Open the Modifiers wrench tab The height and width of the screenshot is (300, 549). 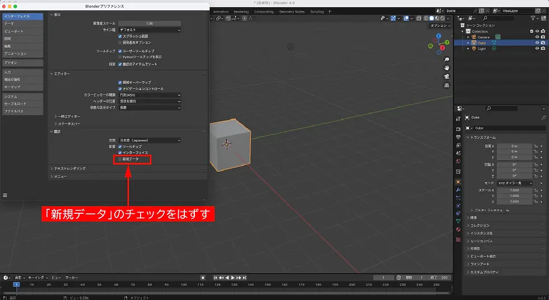point(458,190)
